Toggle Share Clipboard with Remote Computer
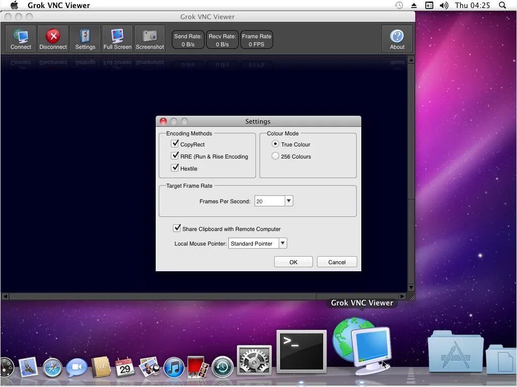This screenshot has height=387, width=517. point(177,228)
